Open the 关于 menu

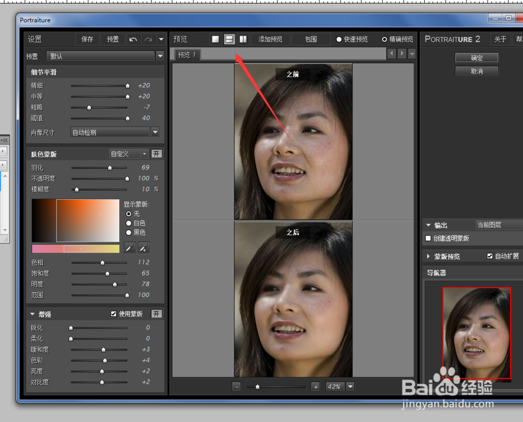(500, 39)
